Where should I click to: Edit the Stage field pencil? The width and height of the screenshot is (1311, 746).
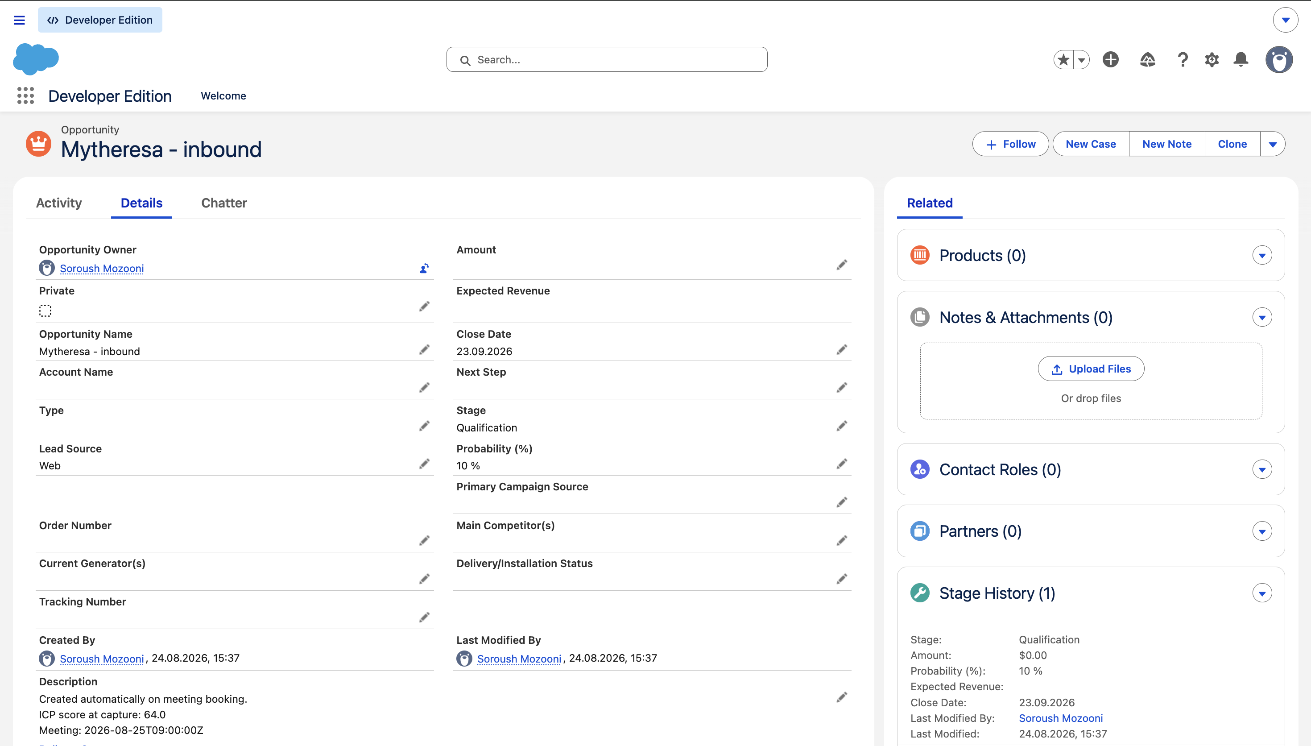point(842,426)
